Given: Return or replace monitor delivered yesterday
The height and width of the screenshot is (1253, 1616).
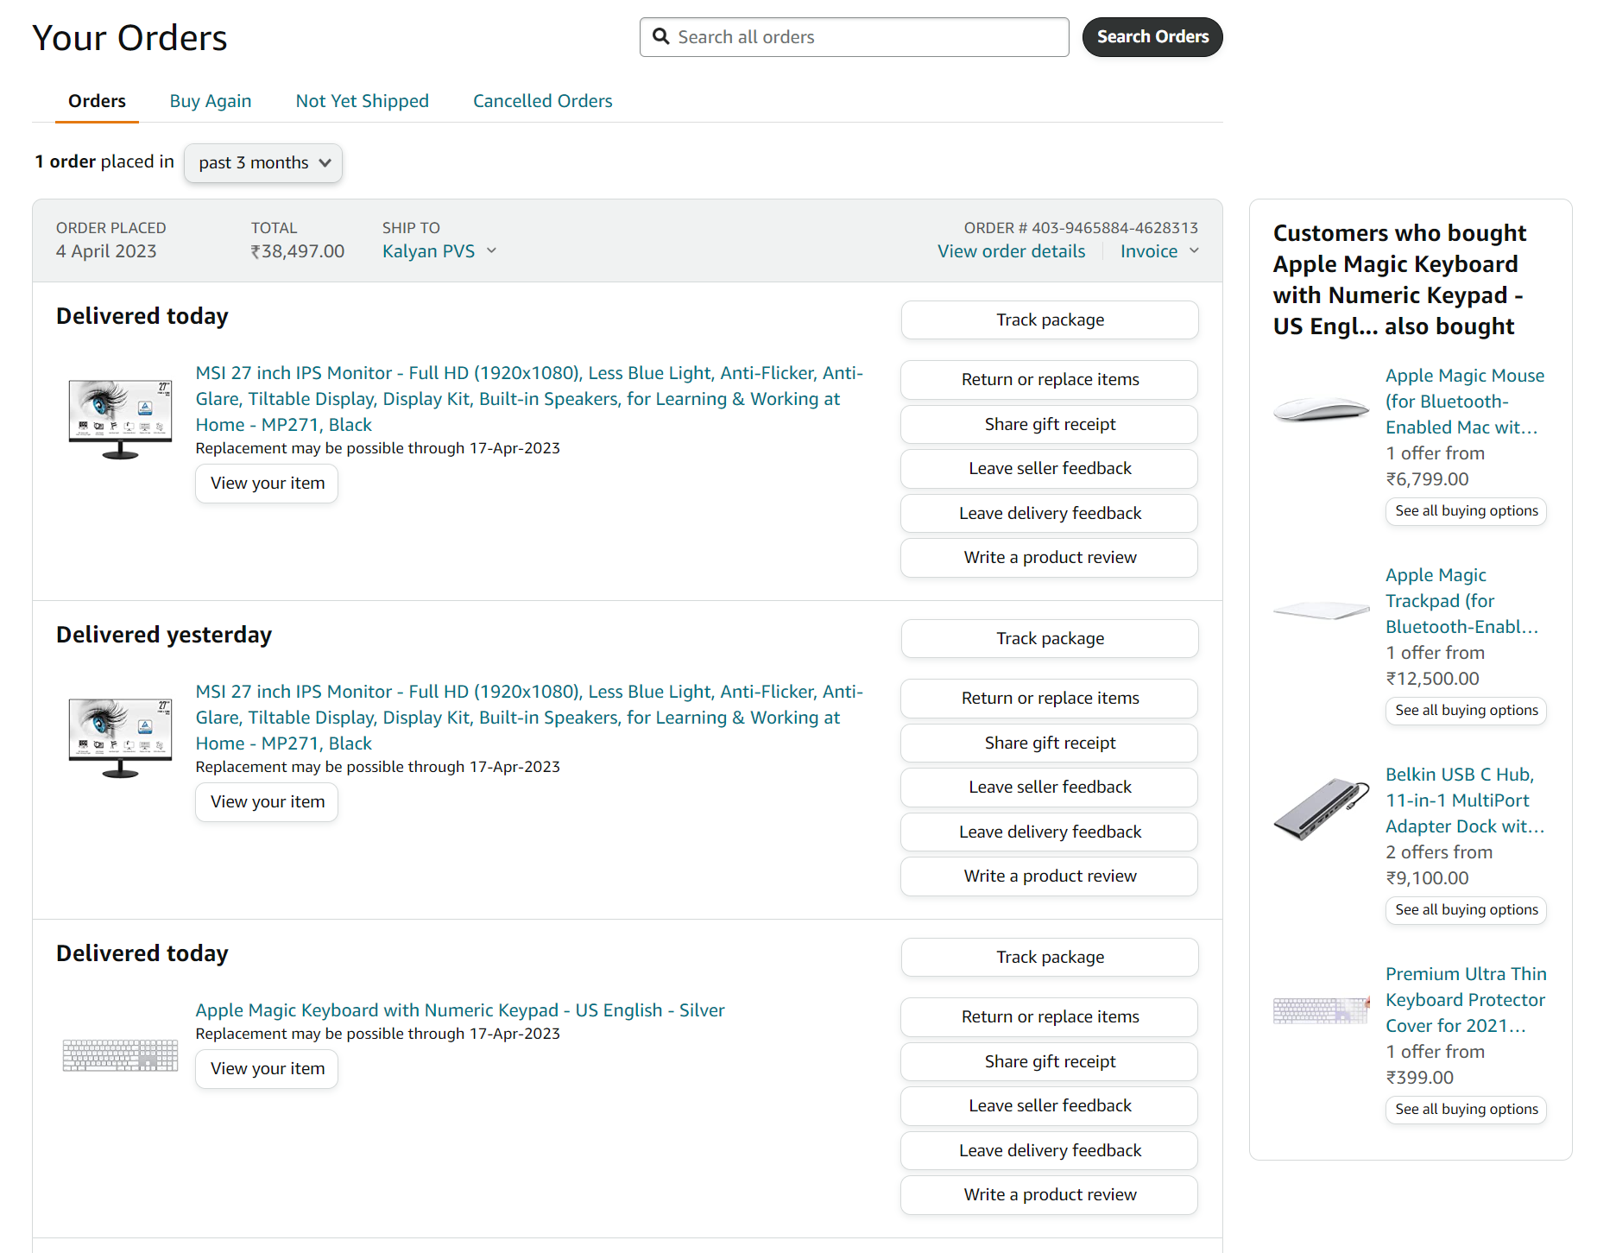Looking at the screenshot, I should 1050,698.
